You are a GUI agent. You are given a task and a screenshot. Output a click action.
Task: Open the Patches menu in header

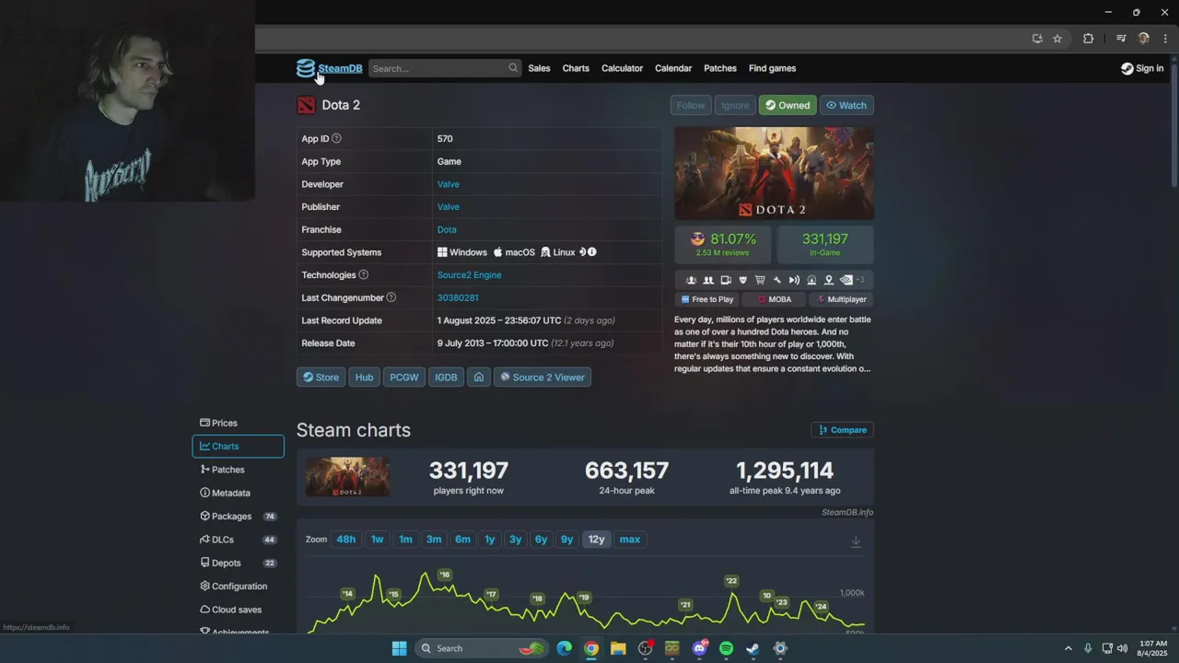(x=720, y=68)
